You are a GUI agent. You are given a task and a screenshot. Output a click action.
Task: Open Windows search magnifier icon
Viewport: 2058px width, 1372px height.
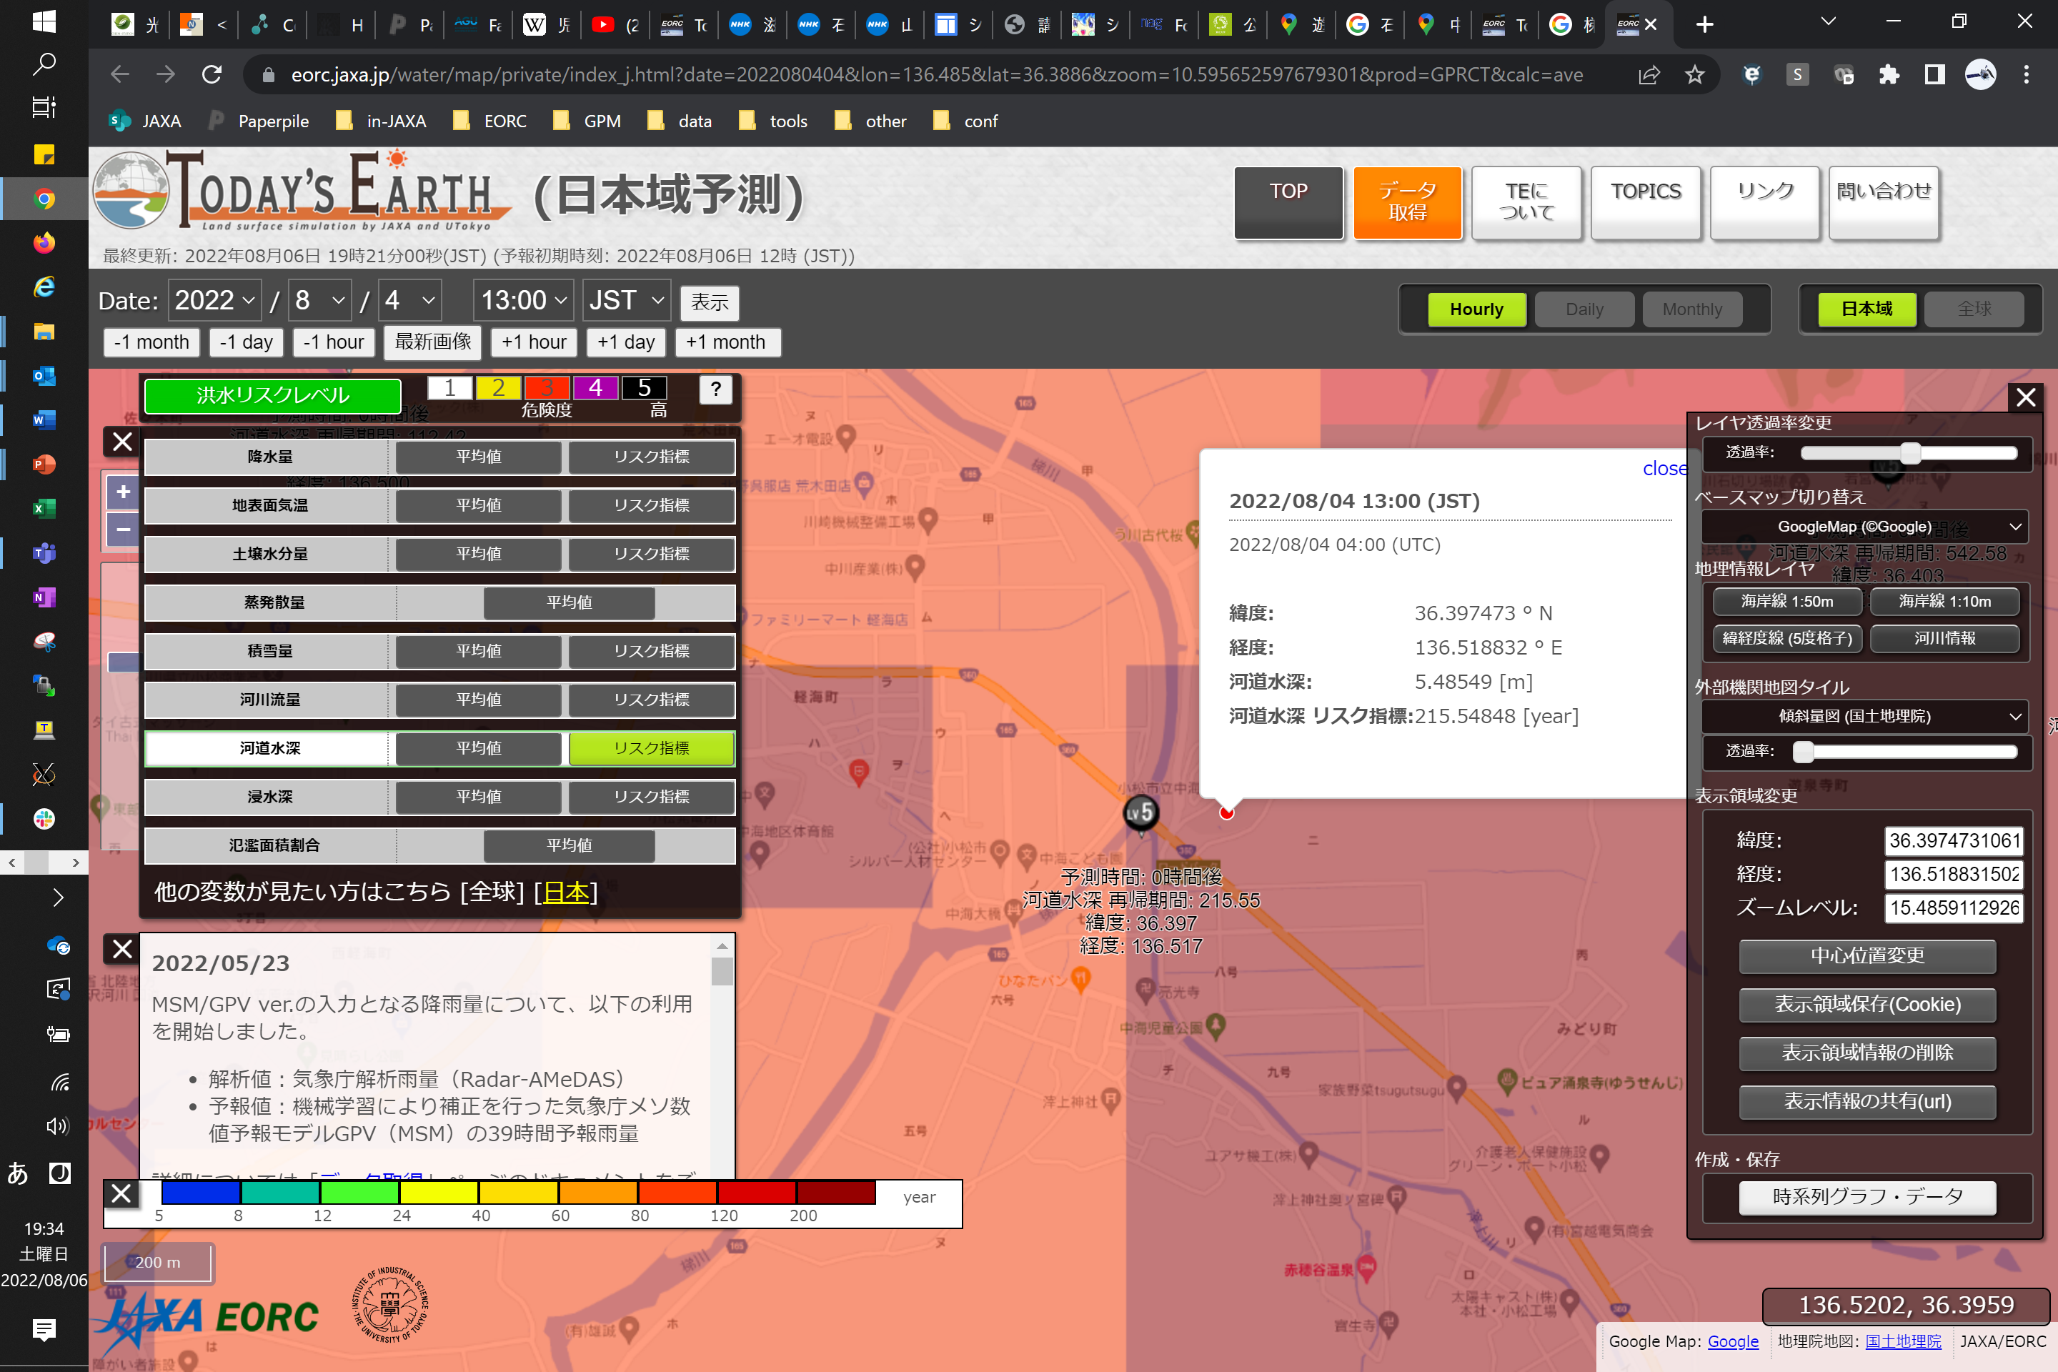[44, 64]
